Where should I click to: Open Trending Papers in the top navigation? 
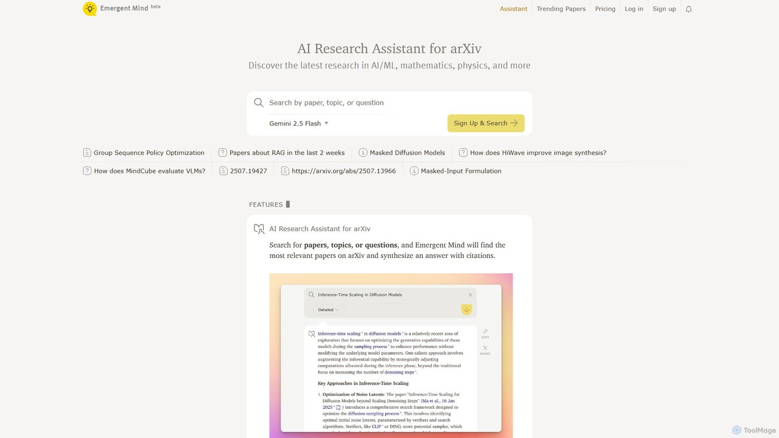click(561, 9)
